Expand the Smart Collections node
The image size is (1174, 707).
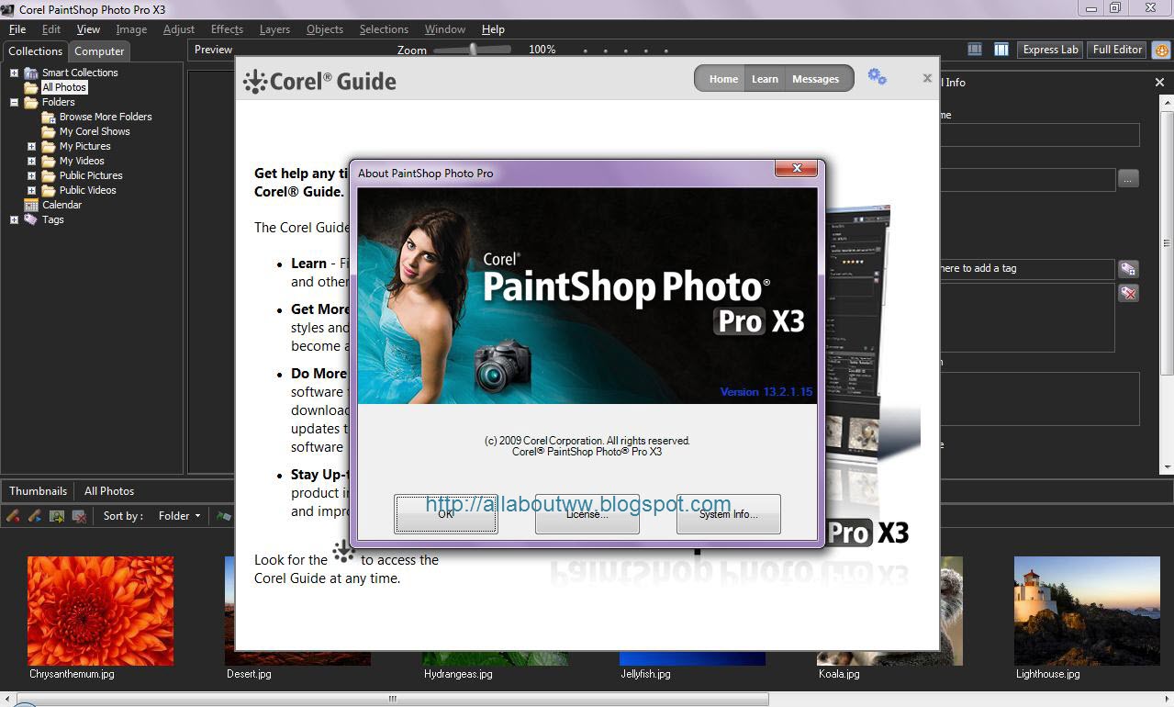[14, 73]
